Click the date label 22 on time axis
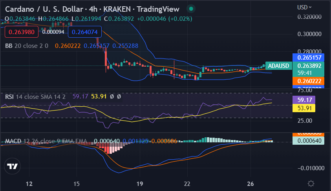The image size is (331, 191). click(187, 184)
